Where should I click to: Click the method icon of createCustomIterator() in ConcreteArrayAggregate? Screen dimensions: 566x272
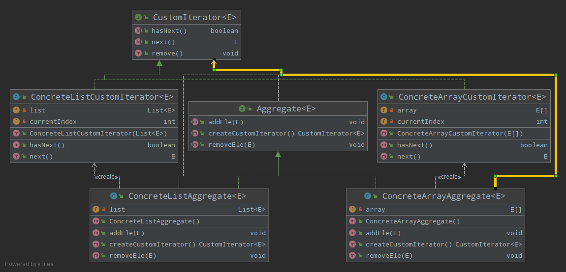tap(352, 244)
